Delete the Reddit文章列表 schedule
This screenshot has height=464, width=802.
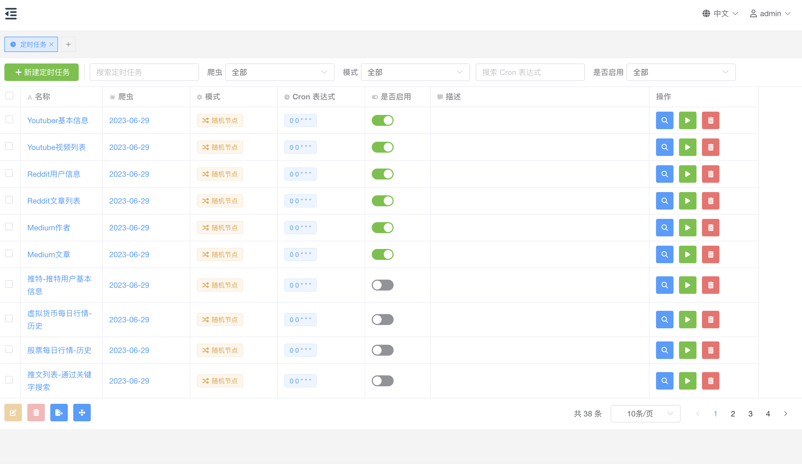[x=710, y=201]
